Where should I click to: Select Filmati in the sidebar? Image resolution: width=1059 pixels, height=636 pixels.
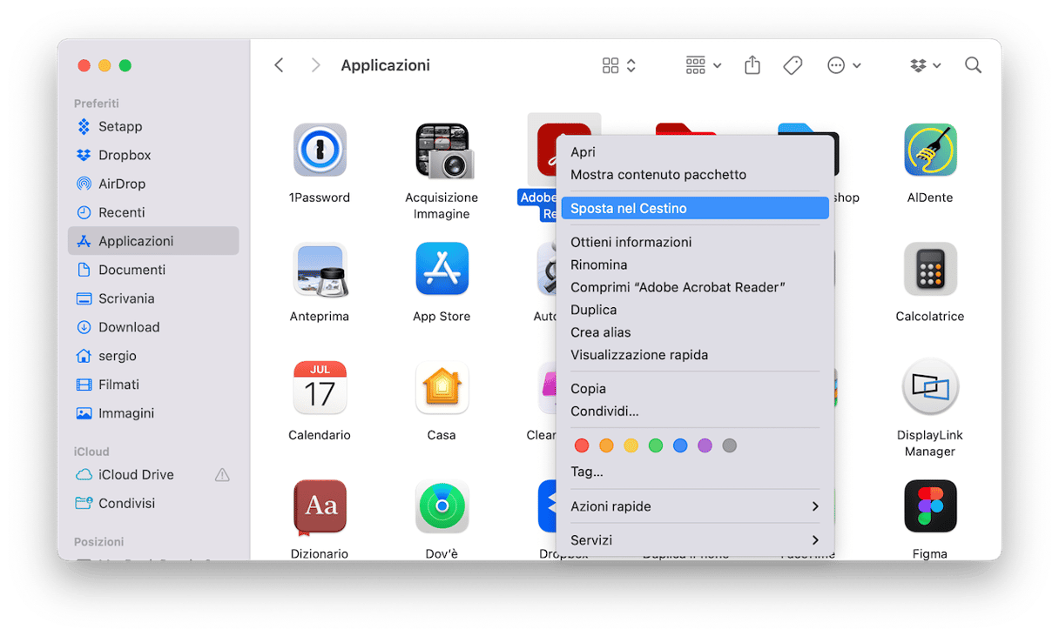click(153, 385)
